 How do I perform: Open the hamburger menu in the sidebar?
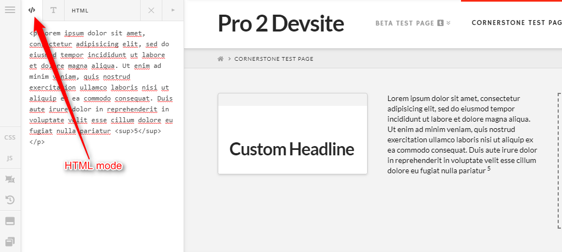tap(10, 10)
